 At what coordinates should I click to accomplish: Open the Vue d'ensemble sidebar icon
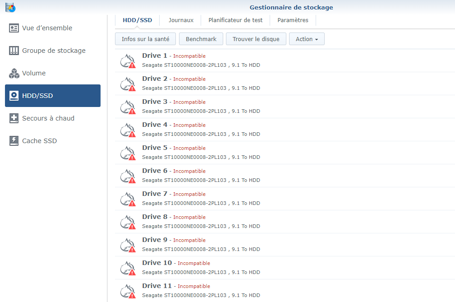pyautogui.click(x=14, y=28)
